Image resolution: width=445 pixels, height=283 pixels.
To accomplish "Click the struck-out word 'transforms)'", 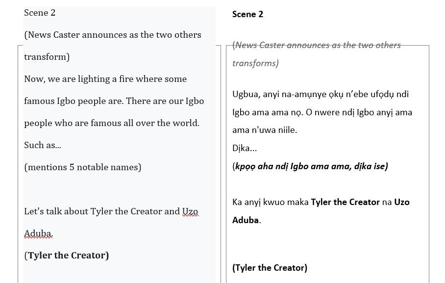I will [x=255, y=63].
